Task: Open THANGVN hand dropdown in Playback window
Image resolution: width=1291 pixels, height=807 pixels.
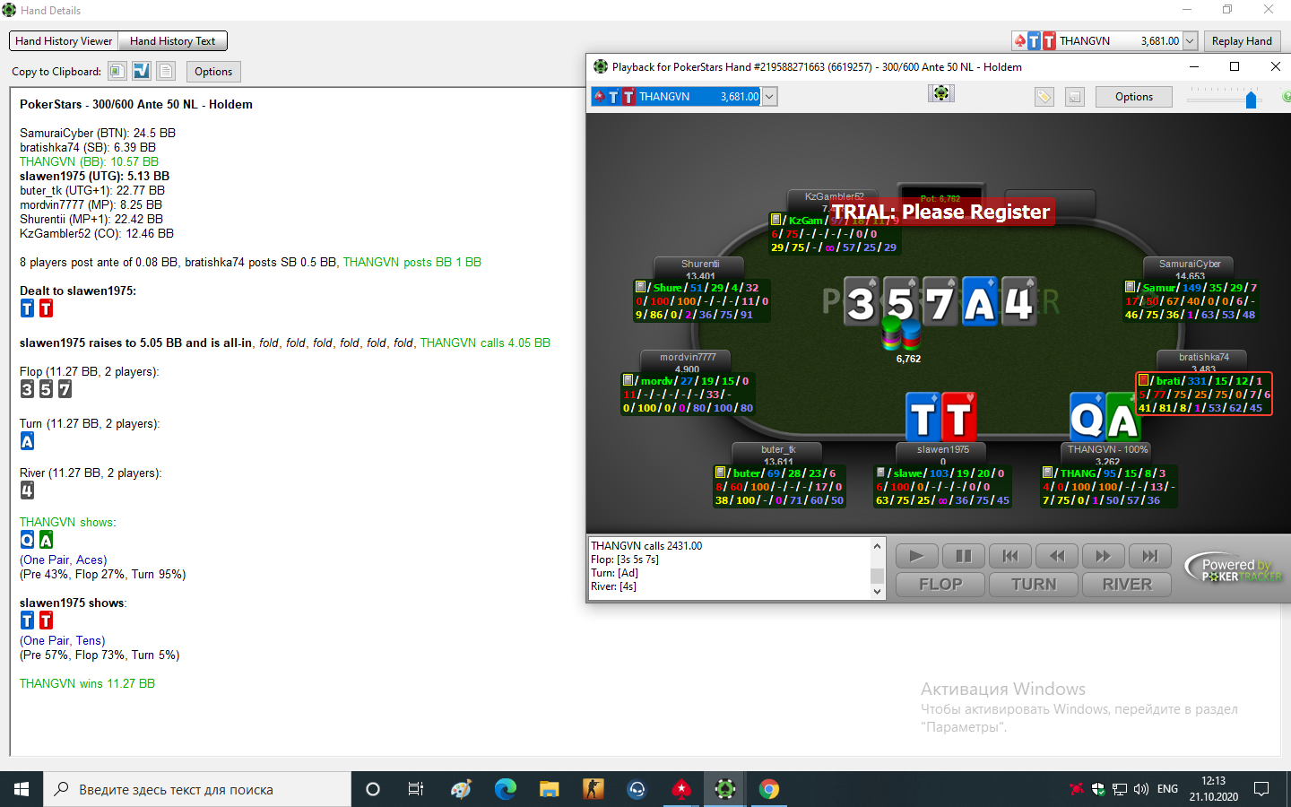Action: pyautogui.click(x=769, y=97)
